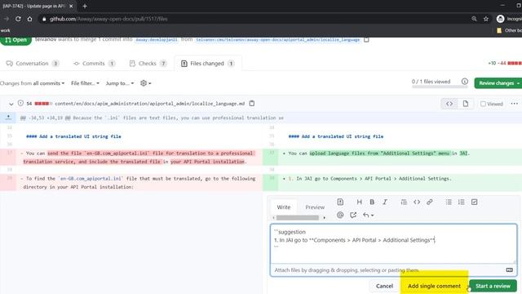Open saved replies dropdown arrow
522x294 pixels.
(368, 215)
